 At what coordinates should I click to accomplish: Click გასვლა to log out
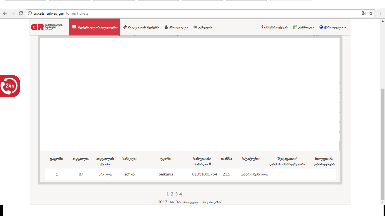coord(203,27)
